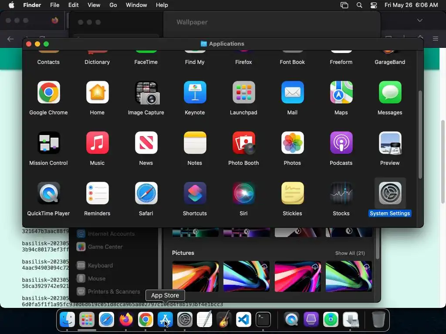Select the Image Capture app
This screenshot has height=334, width=446.
coord(146,92)
